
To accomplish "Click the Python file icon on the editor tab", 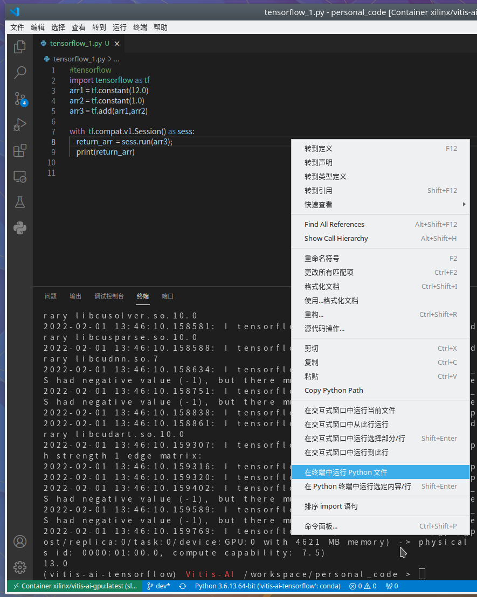I will pyautogui.click(x=44, y=44).
